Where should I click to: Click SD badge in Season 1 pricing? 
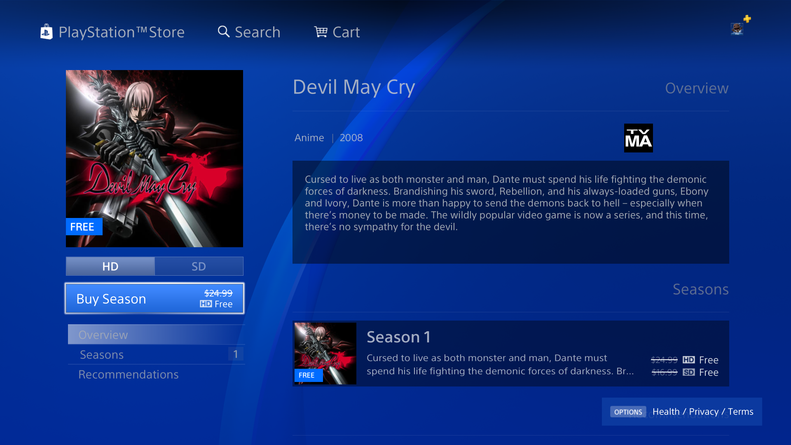click(688, 372)
